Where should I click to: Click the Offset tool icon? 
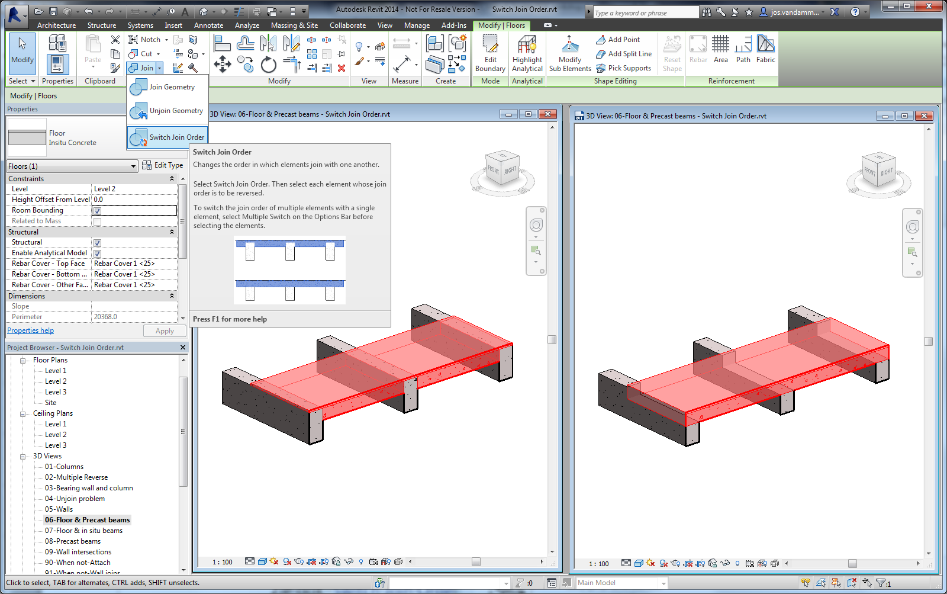[x=245, y=43]
